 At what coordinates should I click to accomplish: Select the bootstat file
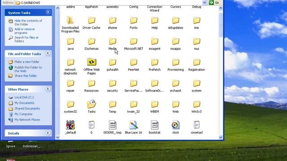point(154,127)
